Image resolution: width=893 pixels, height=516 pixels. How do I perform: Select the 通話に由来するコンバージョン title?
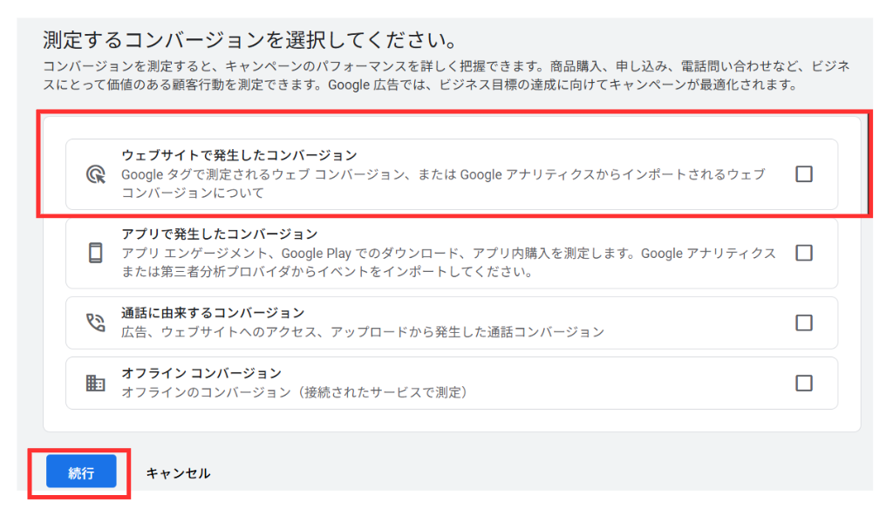pos(213,313)
